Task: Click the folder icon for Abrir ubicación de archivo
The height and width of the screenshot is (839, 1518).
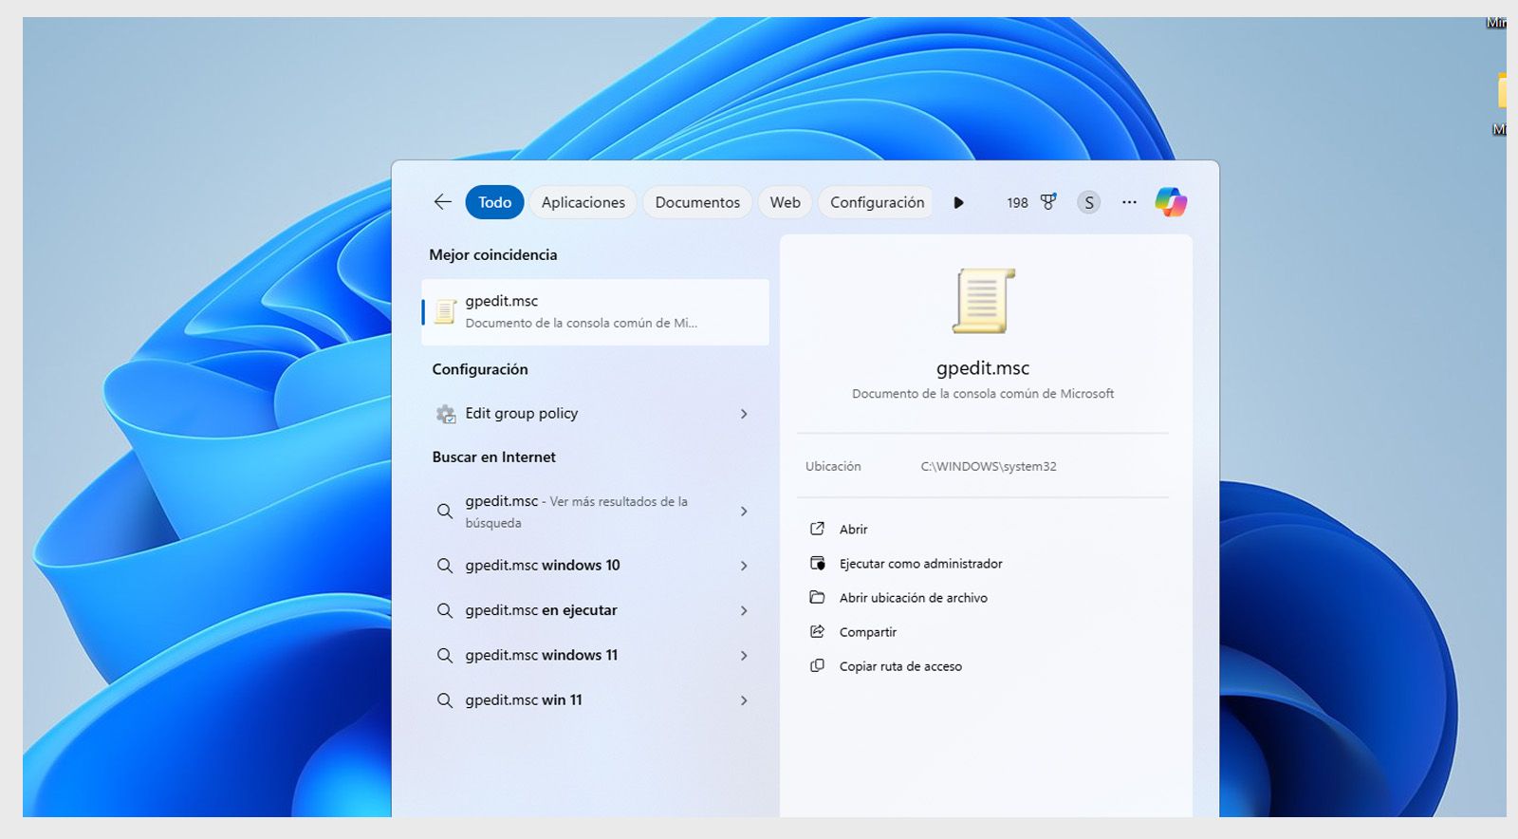Action: coord(817,597)
